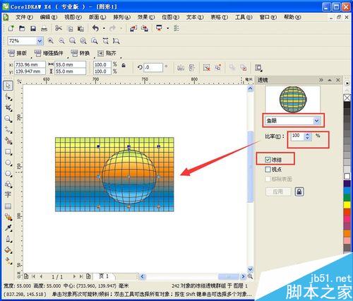
Task: Click the lens preview sphere thumbnail
Action: [x=293, y=100]
